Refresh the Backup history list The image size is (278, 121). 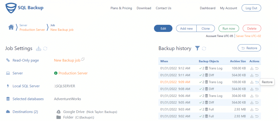tap(204, 48)
